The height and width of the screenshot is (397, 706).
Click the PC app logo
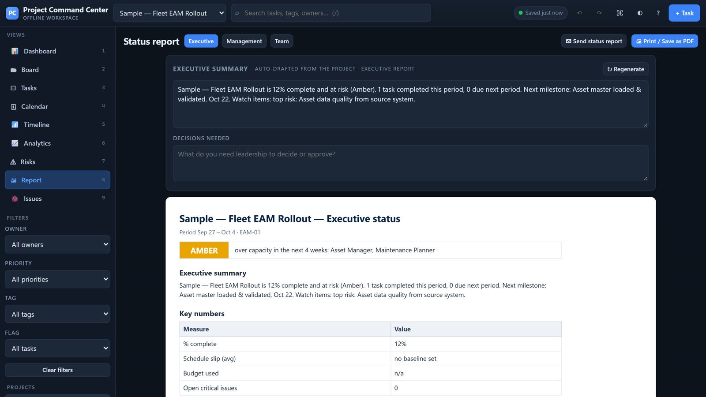click(12, 13)
